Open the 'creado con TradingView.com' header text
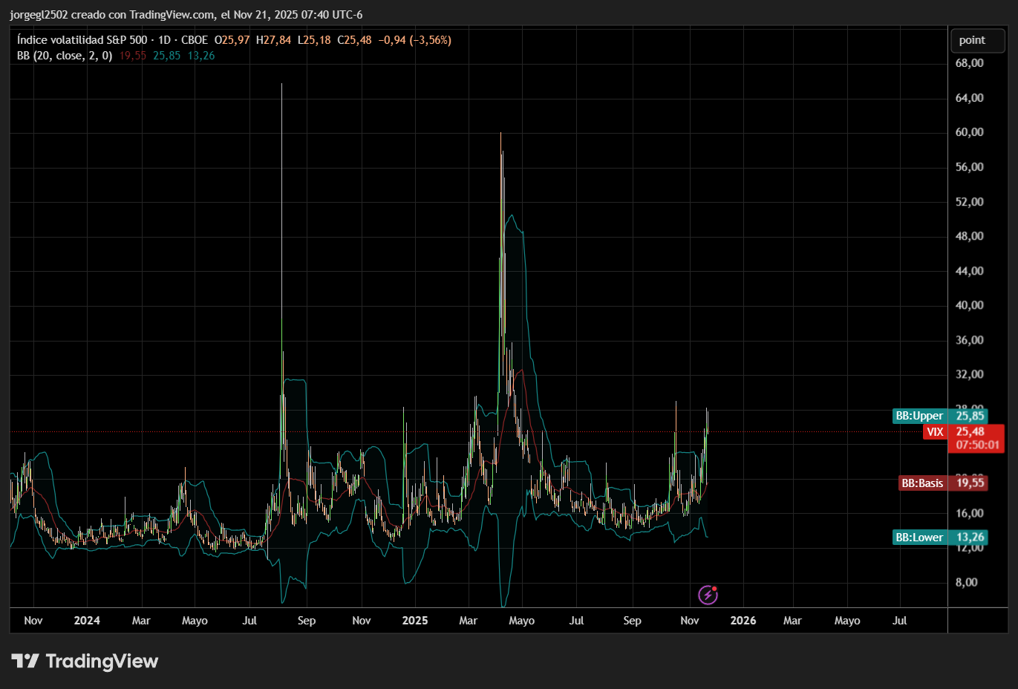 tap(143, 15)
